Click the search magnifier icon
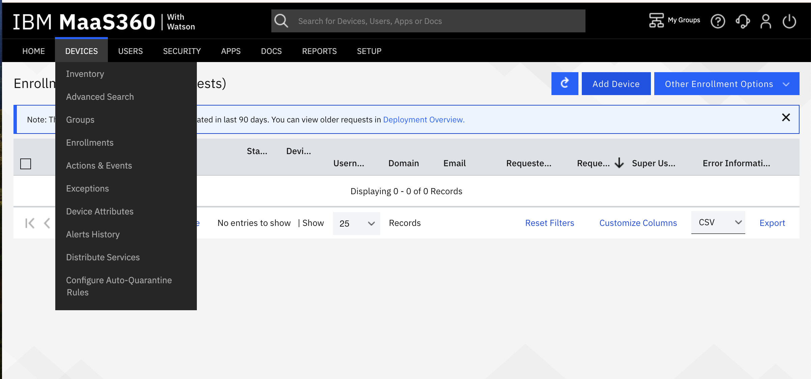Screen dimensions: 811x379 pyautogui.click(x=281, y=21)
